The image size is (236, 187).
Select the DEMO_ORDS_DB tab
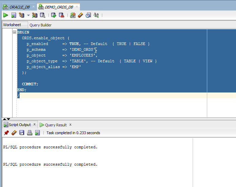(59, 7)
